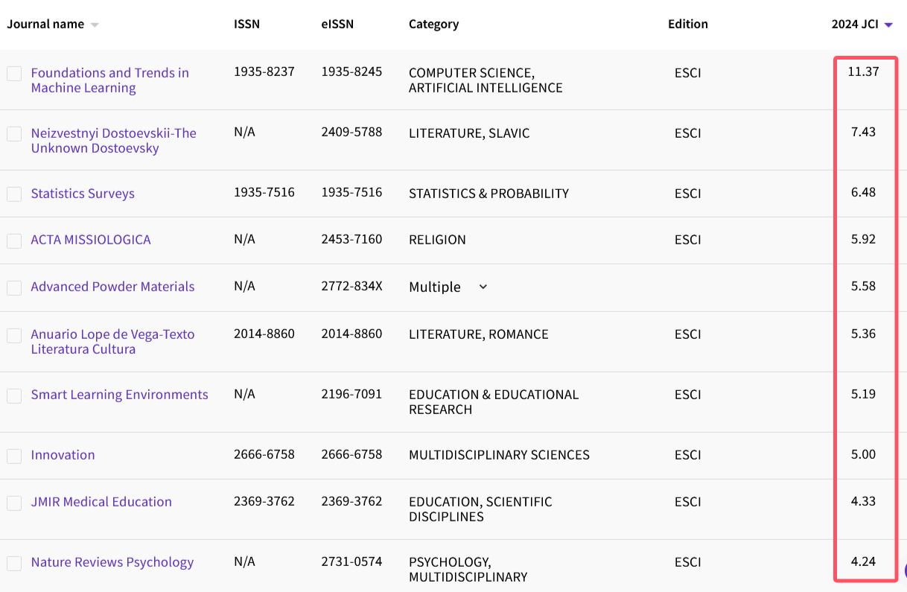The height and width of the screenshot is (592, 907).
Task: Select the JMIR Medical Education checkbox
Action: pos(14,503)
